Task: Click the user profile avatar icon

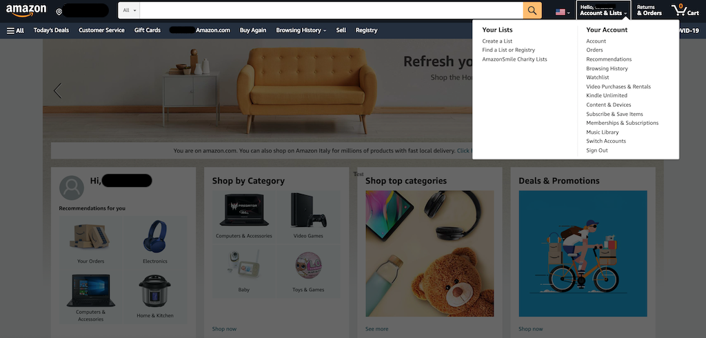Action: (x=72, y=188)
